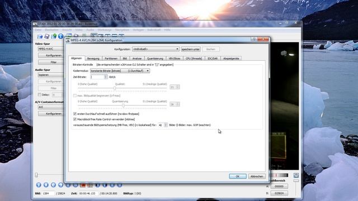Switch to the CPU [threads] tab

pyautogui.click(x=194, y=59)
